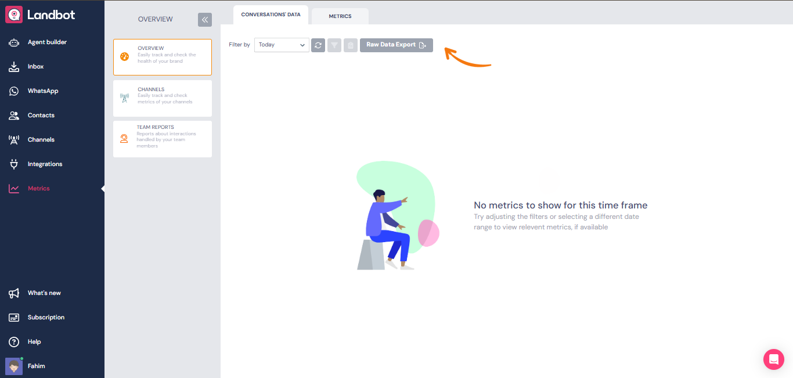Open the Help menu
Image resolution: width=793 pixels, height=378 pixels.
(34, 342)
